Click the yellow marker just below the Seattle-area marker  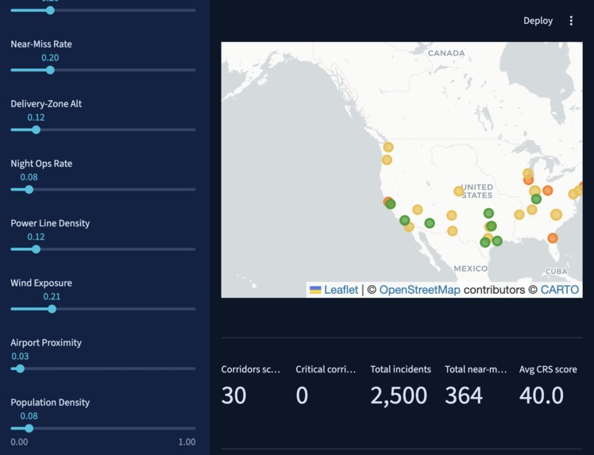click(x=387, y=160)
